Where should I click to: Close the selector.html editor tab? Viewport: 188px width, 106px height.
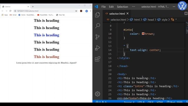click(x=127, y=14)
